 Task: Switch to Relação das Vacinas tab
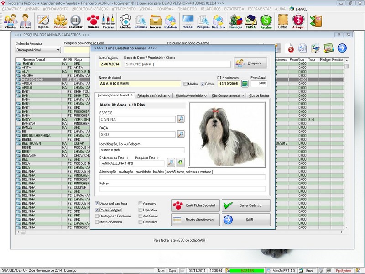tap(153, 95)
